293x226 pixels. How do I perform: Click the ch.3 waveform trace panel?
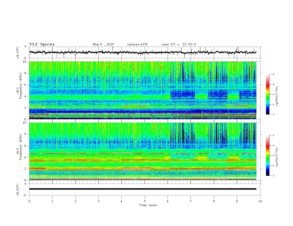pos(145,189)
